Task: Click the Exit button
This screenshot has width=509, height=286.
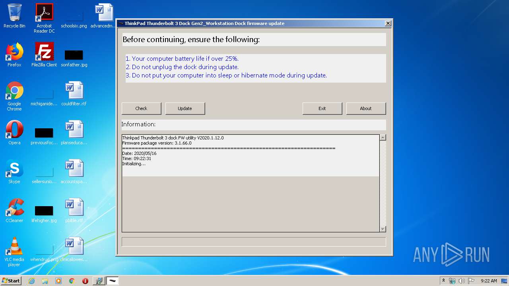Action: (322, 108)
